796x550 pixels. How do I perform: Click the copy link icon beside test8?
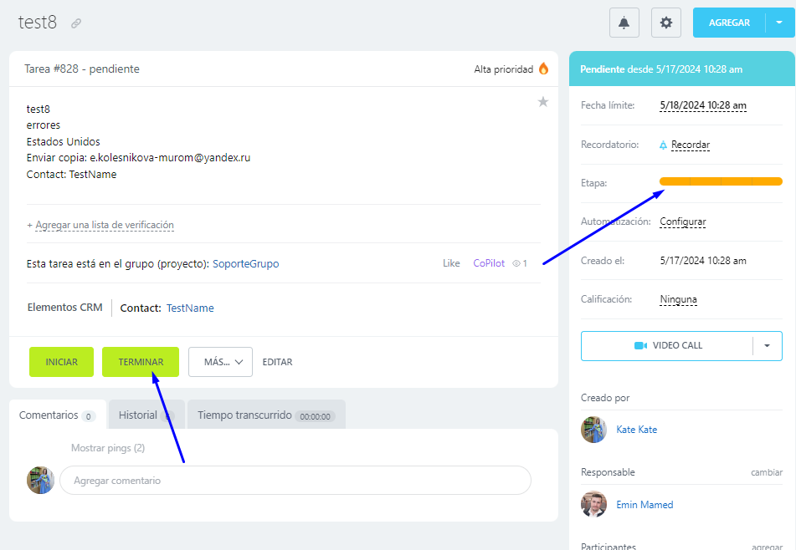click(x=76, y=23)
